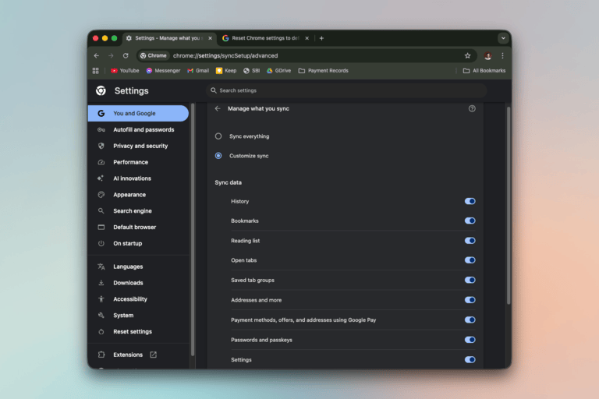This screenshot has width=599, height=399.
Task: Click the On startup power icon
Action: coord(101,243)
